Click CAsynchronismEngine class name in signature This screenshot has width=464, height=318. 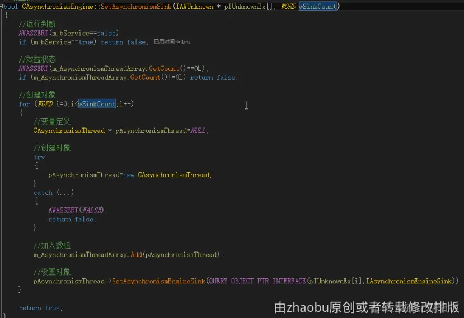[x=58, y=7]
